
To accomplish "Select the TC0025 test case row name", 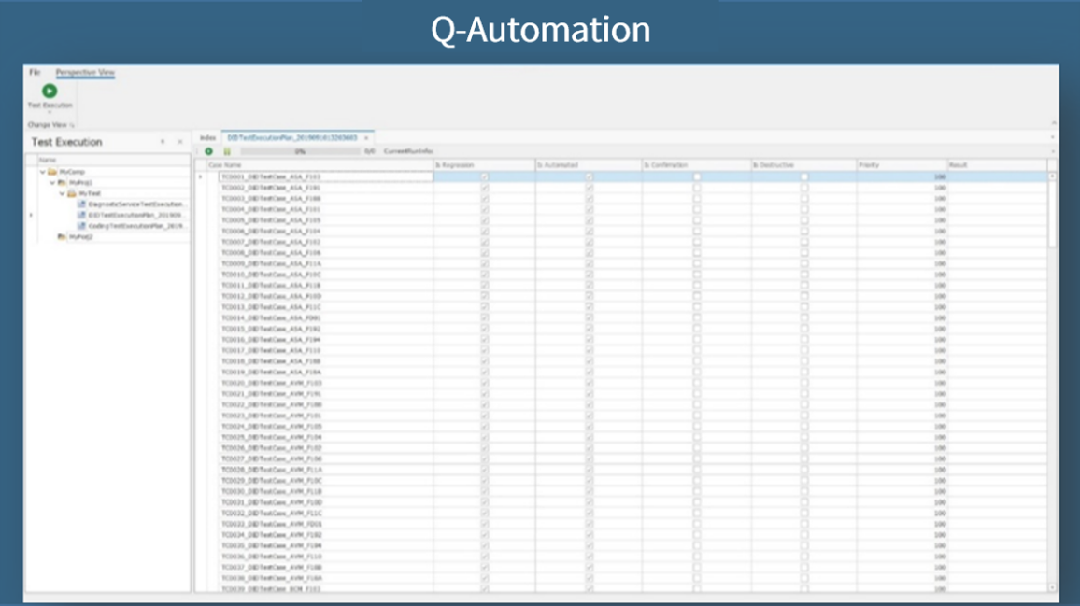I will click(271, 437).
